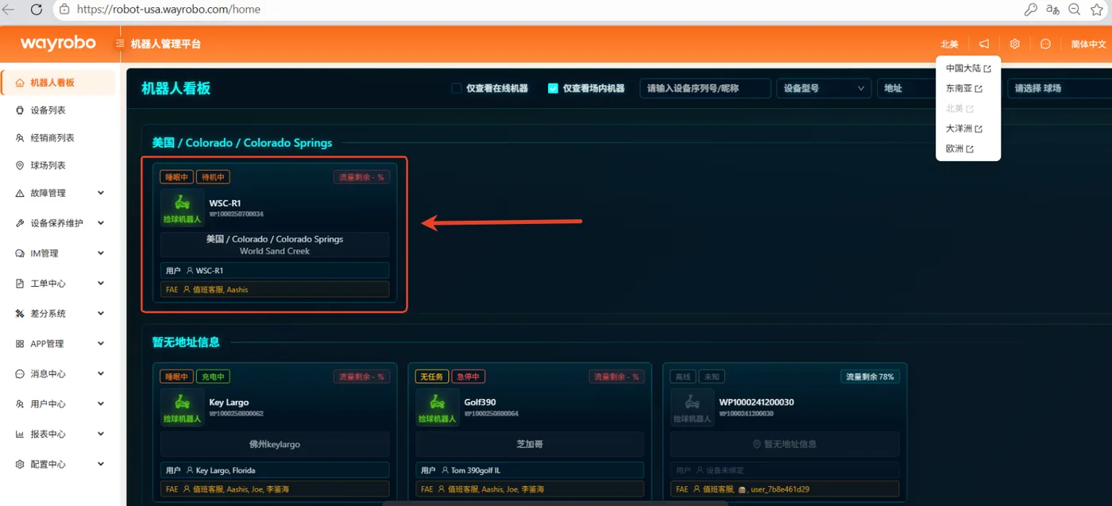
Task: Expand 消息中心 menu
Action: pos(60,373)
